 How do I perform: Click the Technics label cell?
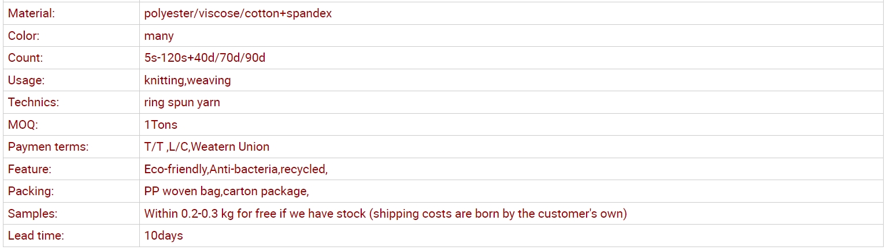pos(71,102)
